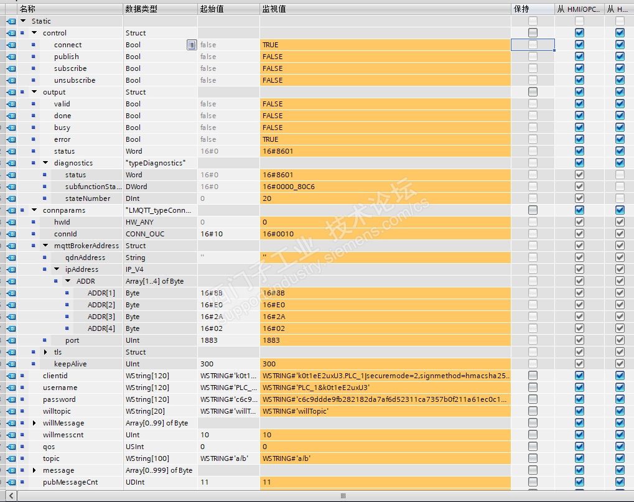Toggle the retain checkbox for the pubMessageCnt row
Screen dimensions: 634x502
533,482
